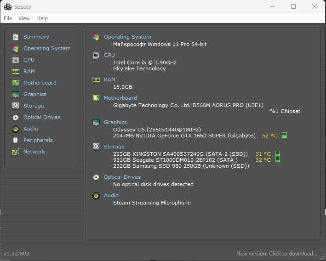Click the Summary clipboard icon in sidebar
The height and width of the screenshot is (261, 326).
coord(16,37)
